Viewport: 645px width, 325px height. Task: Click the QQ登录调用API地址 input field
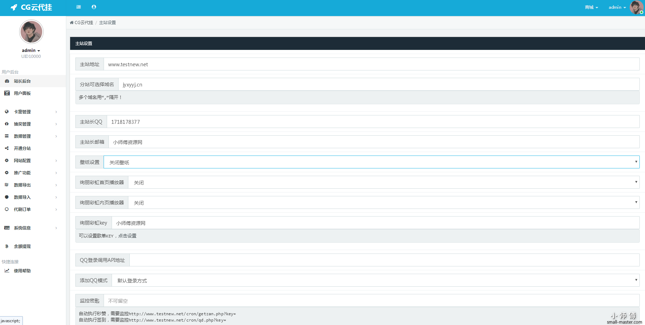coord(384,260)
